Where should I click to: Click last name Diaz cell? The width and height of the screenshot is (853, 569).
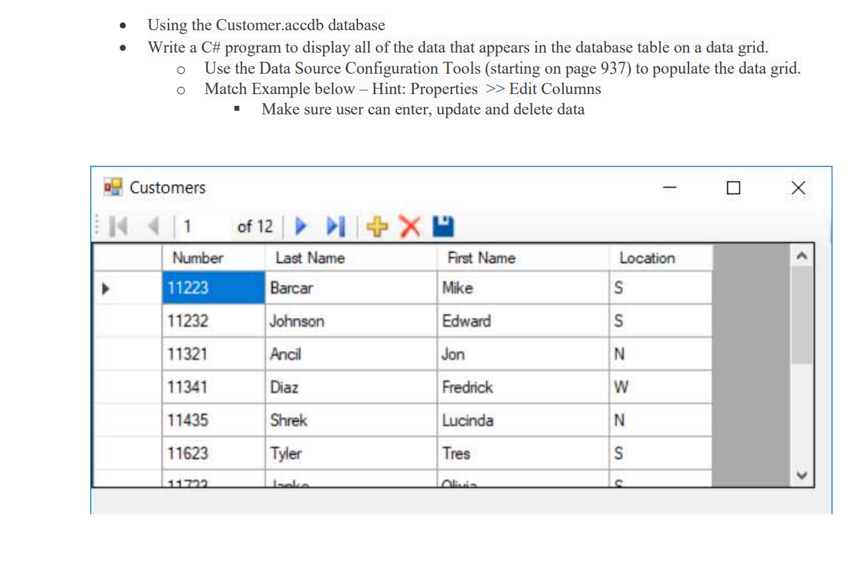click(351, 387)
